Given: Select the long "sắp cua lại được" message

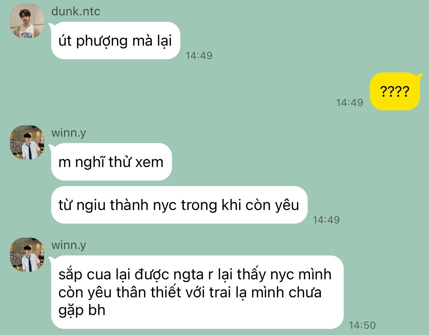Looking at the screenshot, I should 197,292.
